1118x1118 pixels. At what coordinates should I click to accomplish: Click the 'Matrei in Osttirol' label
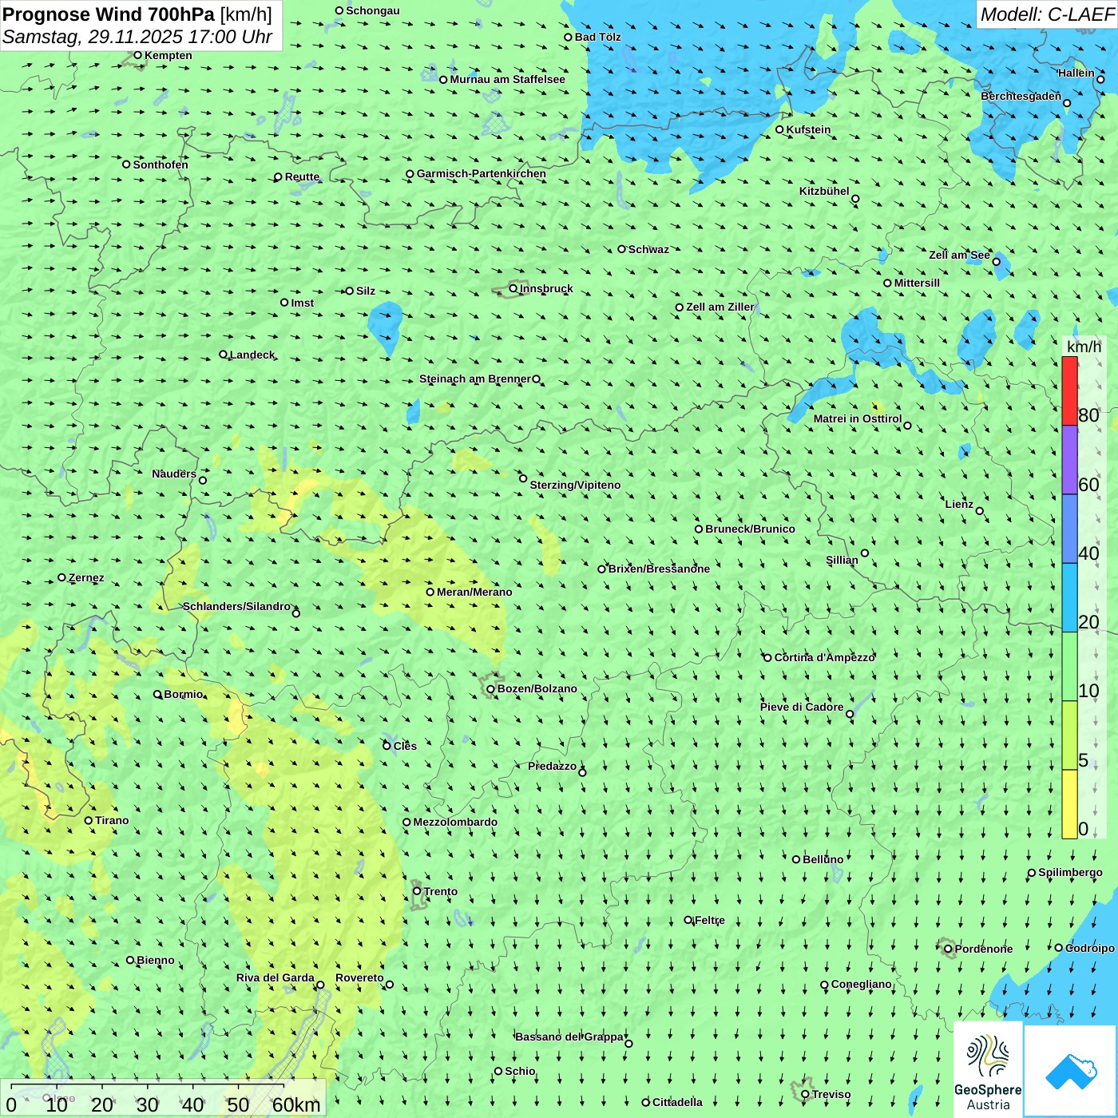coord(858,418)
